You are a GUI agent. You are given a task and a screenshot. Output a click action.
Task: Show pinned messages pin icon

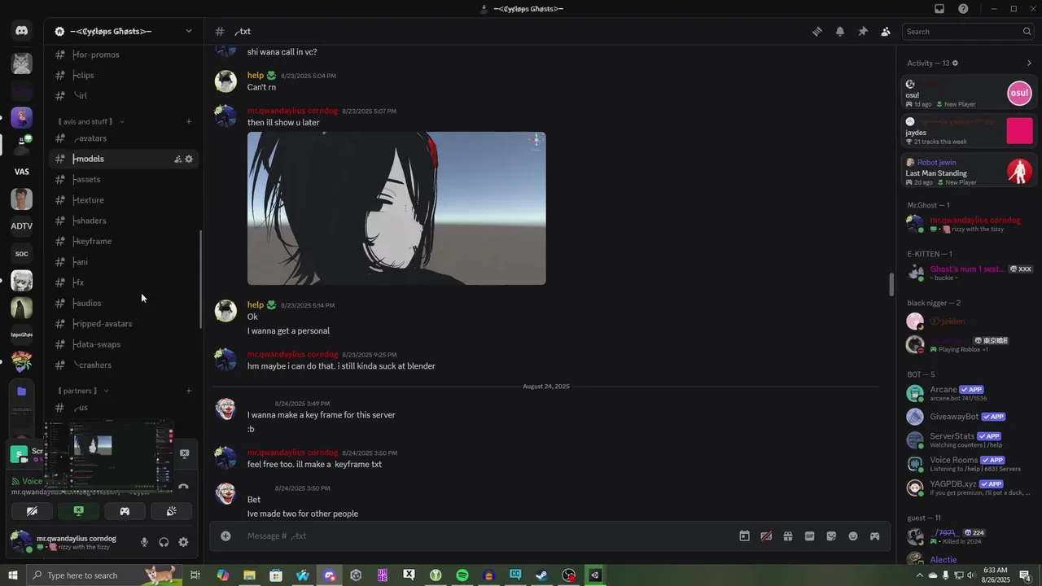pos(862,32)
